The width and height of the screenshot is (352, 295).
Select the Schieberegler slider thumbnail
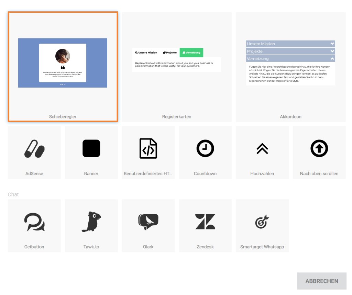coord(63,63)
